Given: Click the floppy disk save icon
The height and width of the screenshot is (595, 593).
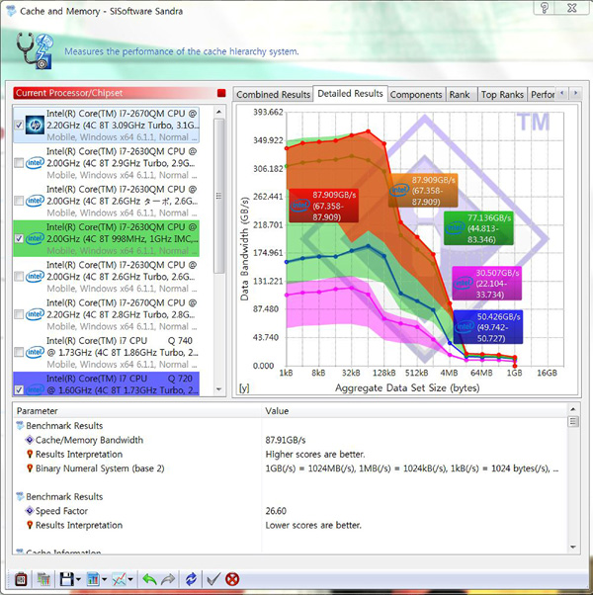Looking at the screenshot, I should (x=66, y=579).
